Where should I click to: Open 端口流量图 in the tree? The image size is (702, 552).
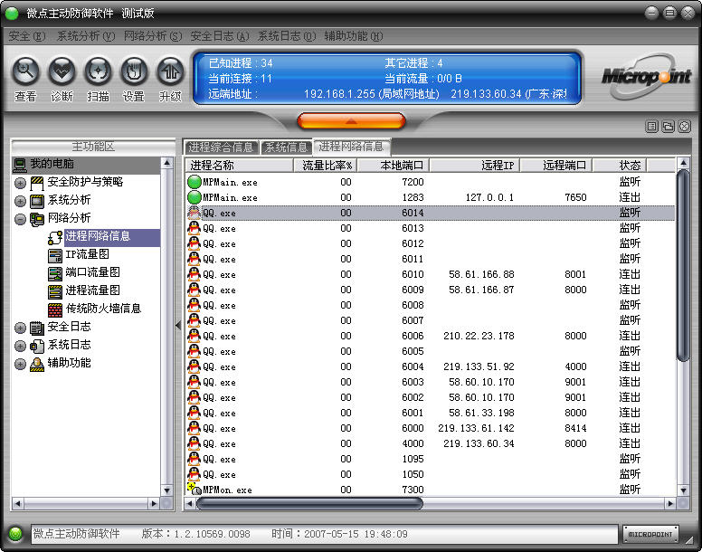pyautogui.click(x=92, y=272)
